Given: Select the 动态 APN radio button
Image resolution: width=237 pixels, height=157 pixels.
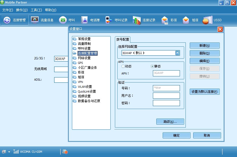Looking at the screenshot, I should (x=123, y=66).
